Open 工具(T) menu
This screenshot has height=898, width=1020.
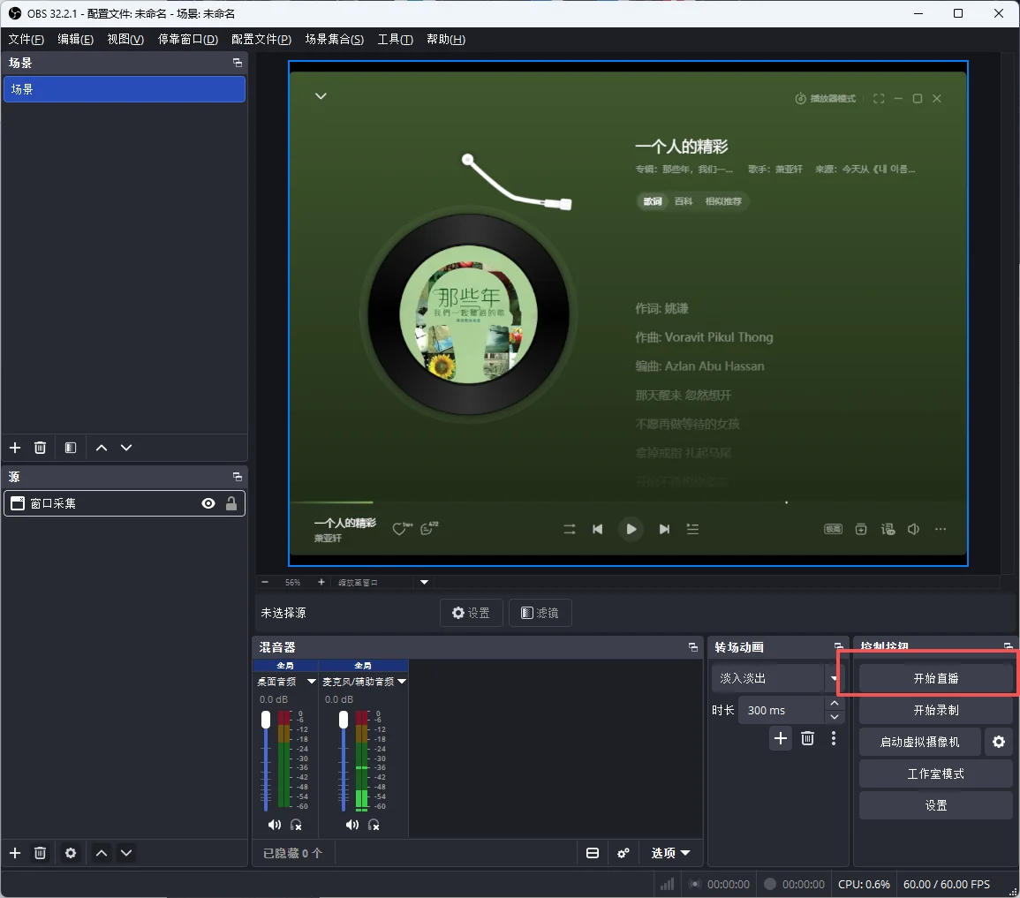[395, 39]
